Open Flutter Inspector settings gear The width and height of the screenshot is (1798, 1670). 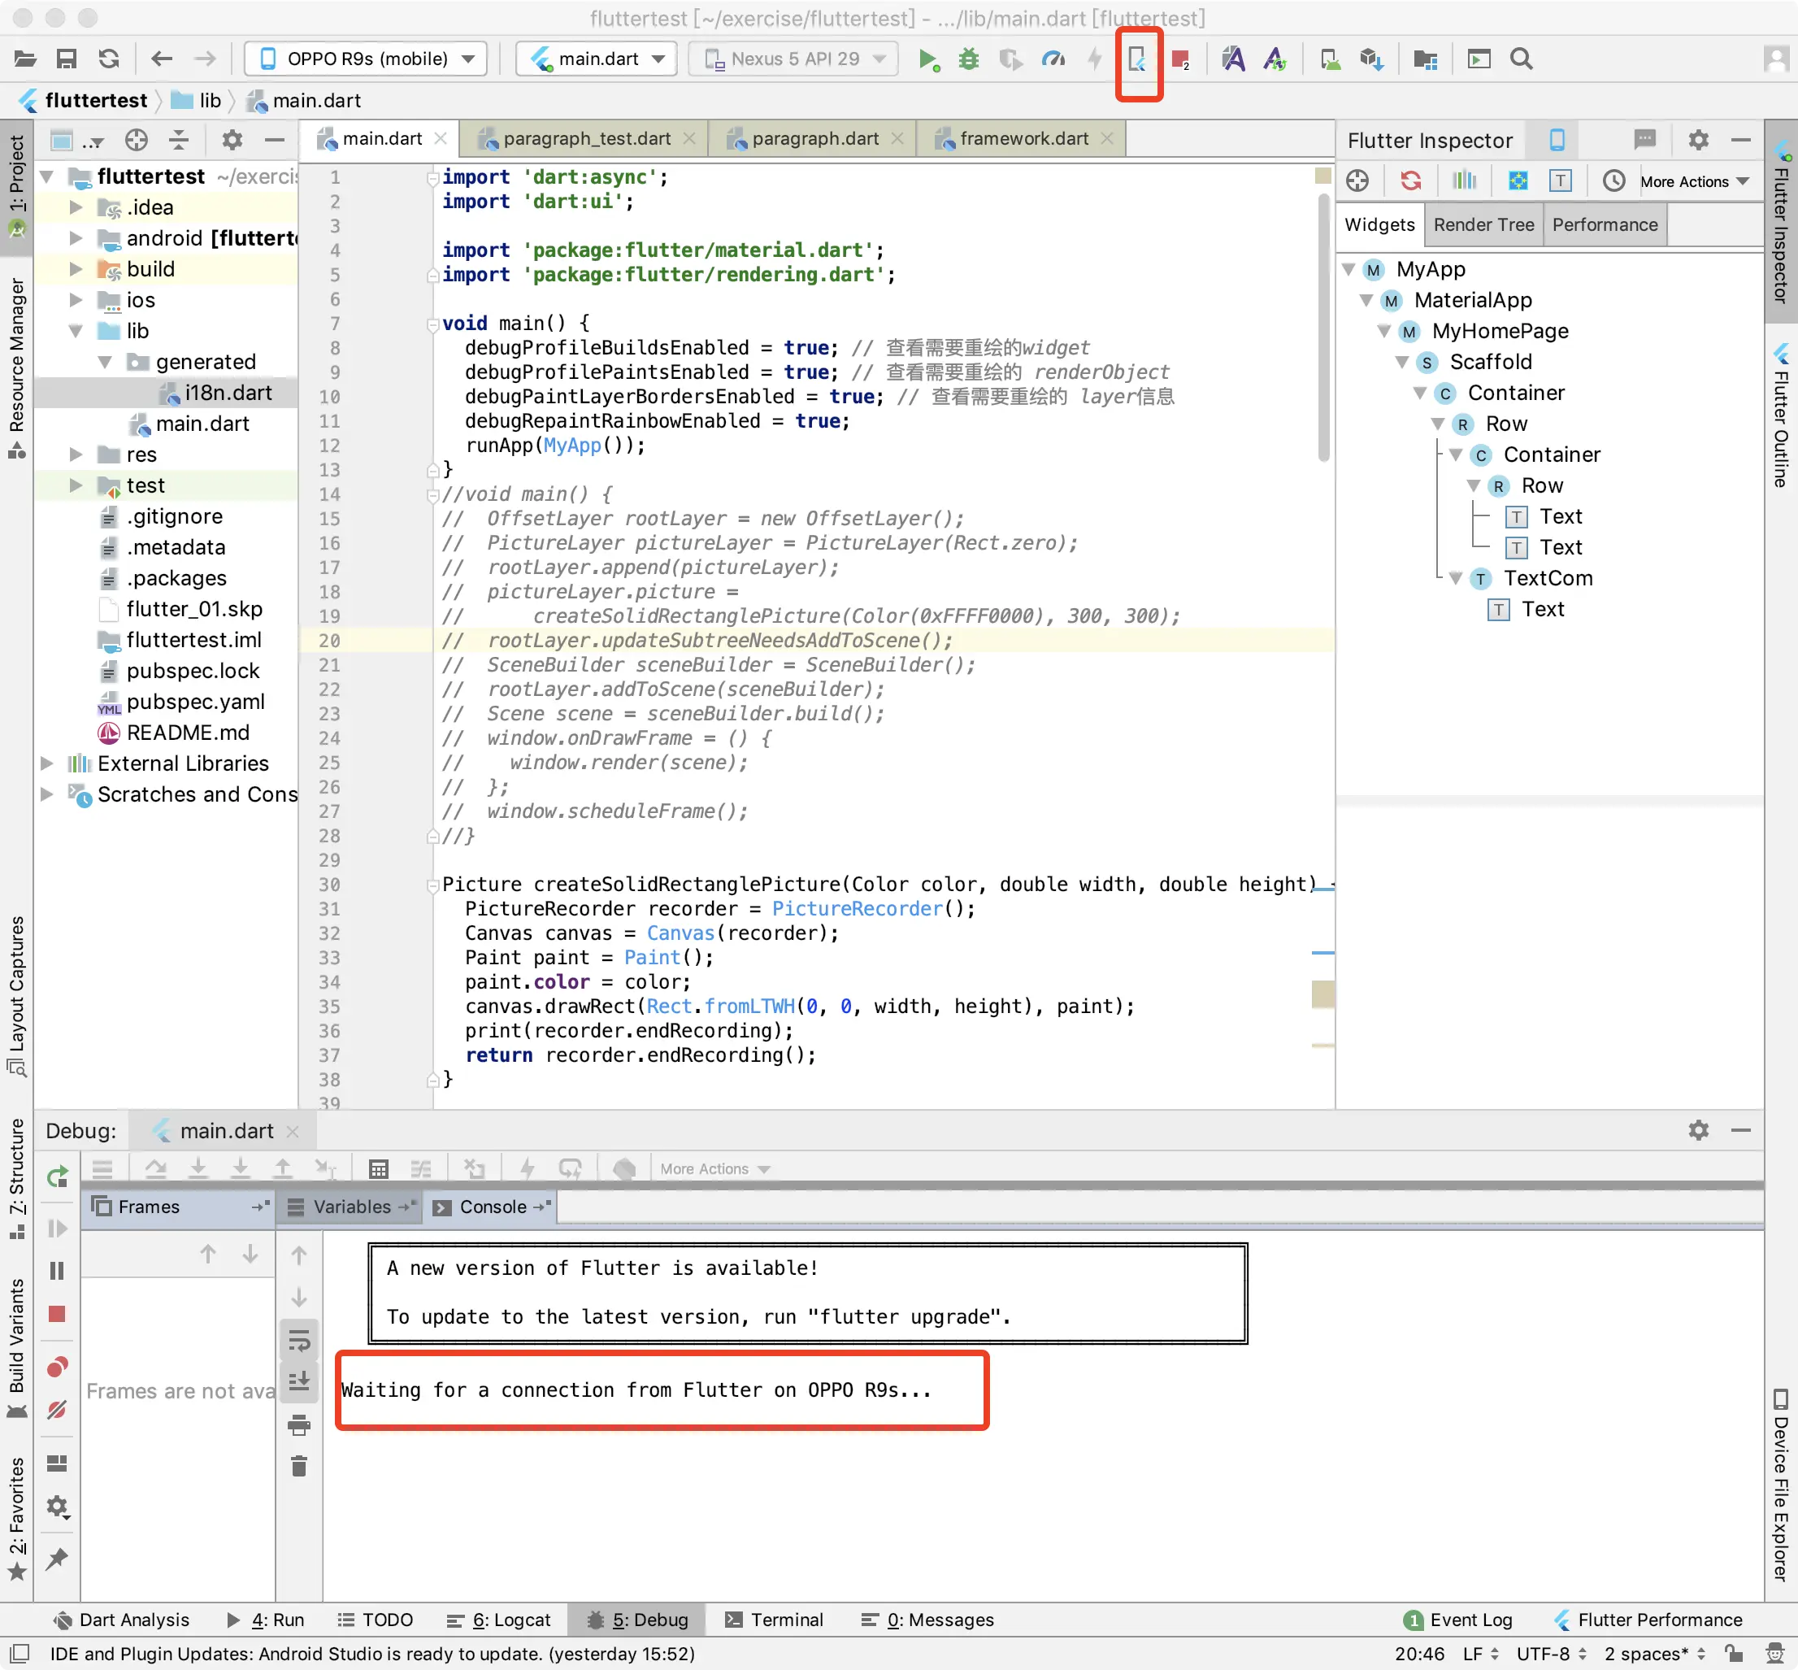point(1699,140)
